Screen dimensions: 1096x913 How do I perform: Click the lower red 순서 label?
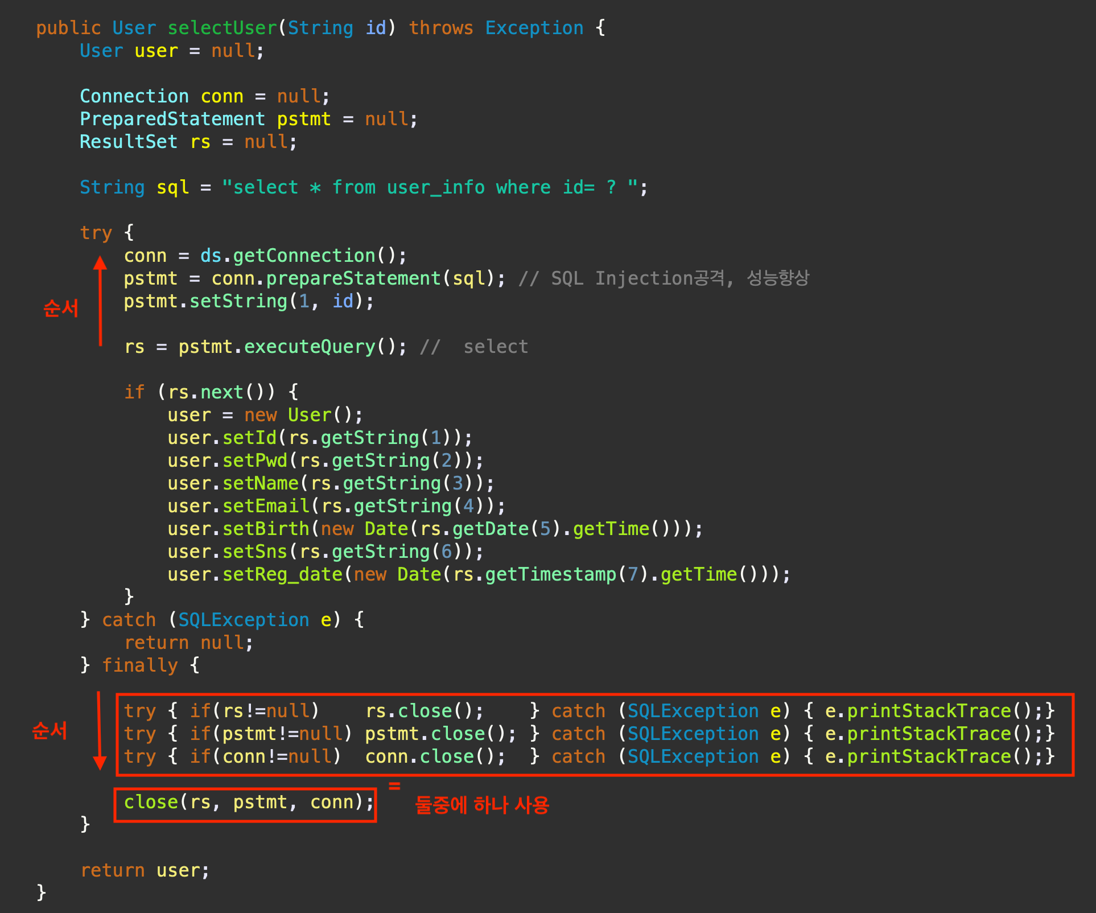click(50, 730)
